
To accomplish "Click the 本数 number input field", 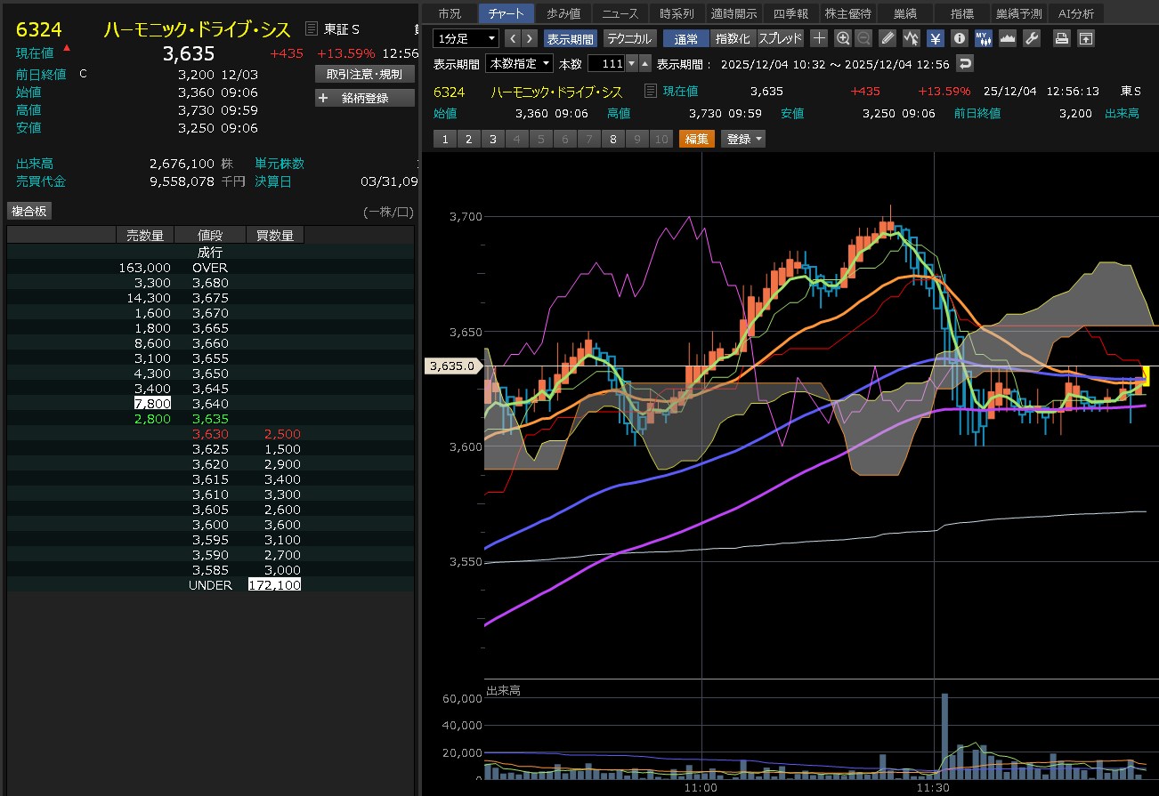I will 605,63.
